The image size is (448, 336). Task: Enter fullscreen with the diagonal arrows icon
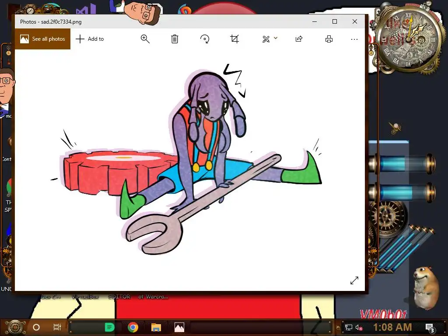coord(354,280)
